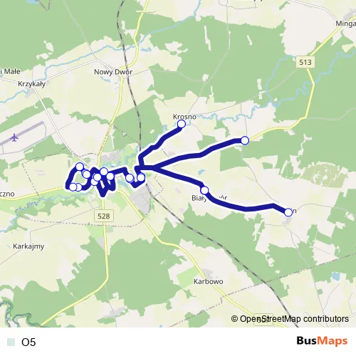Click the Karbowo place label

point(209,281)
